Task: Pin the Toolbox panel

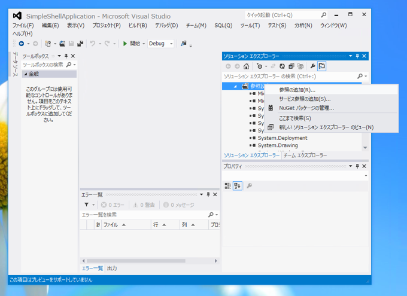Action: click(66, 56)
